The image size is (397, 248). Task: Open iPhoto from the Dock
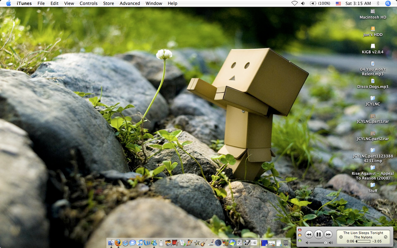coord(168,243)
